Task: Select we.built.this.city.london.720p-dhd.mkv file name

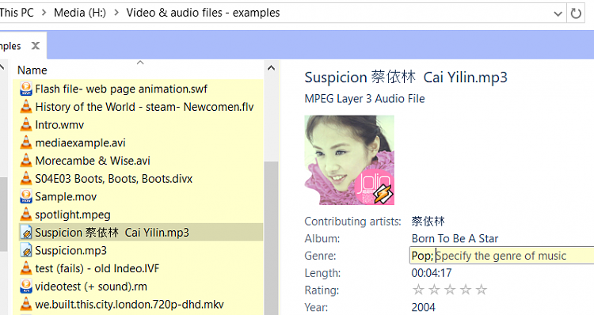Action: tap(130, 305)
